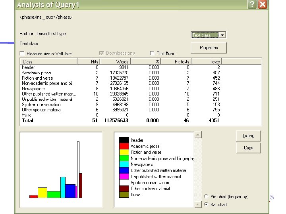Click the help question mark icon
The height and width of the screenshot is (214, 286).
click(252, 4)
